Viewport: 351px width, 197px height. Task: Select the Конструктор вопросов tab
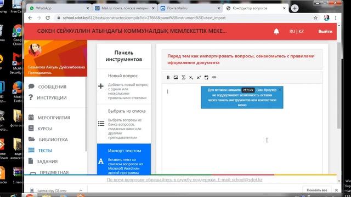(x=256, y=8)
